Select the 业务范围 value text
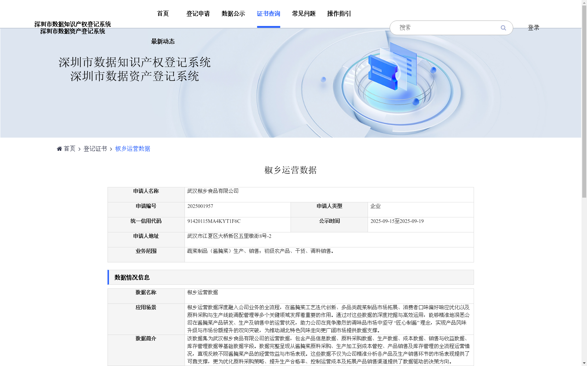 click(260, 251)
